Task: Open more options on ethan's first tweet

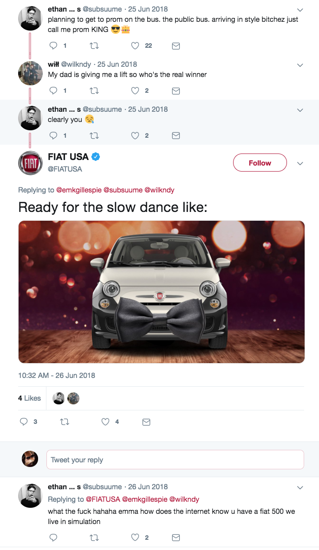Action: tap(300, 10)
